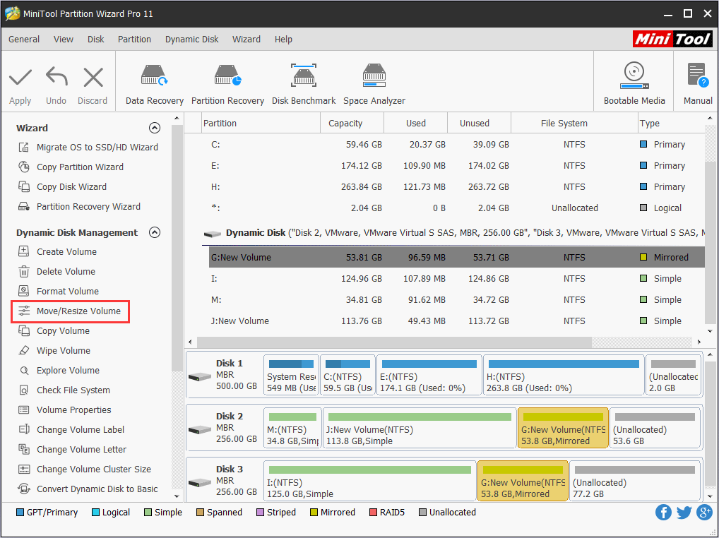Image resolution: width=719 pixels, height=538 pixels.
Task: Open the View menu
Action: (x=64, y=40)
